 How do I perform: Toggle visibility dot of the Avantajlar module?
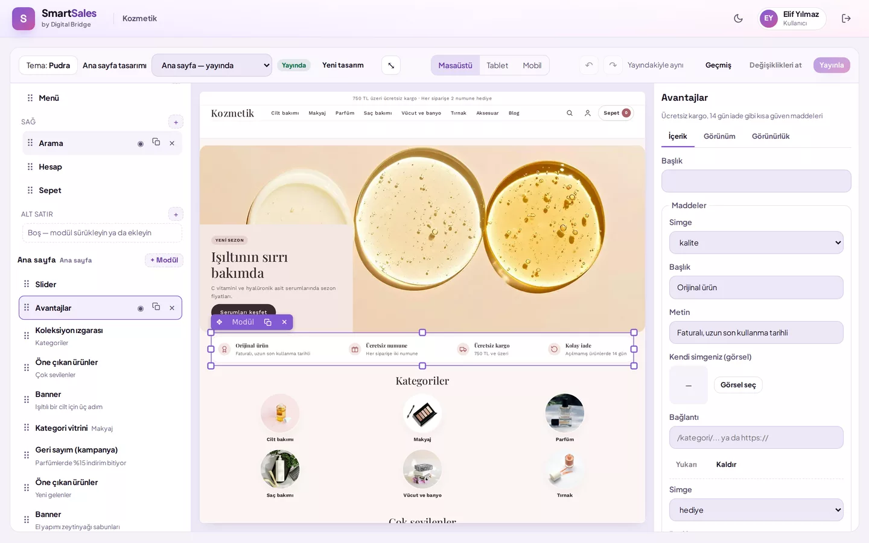pos(141,308)
